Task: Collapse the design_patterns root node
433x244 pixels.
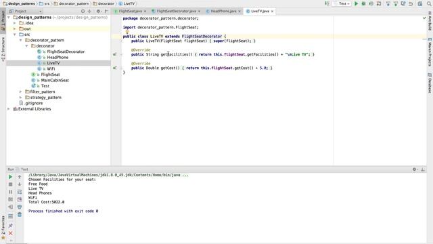Action: click(x=9, y=18)
